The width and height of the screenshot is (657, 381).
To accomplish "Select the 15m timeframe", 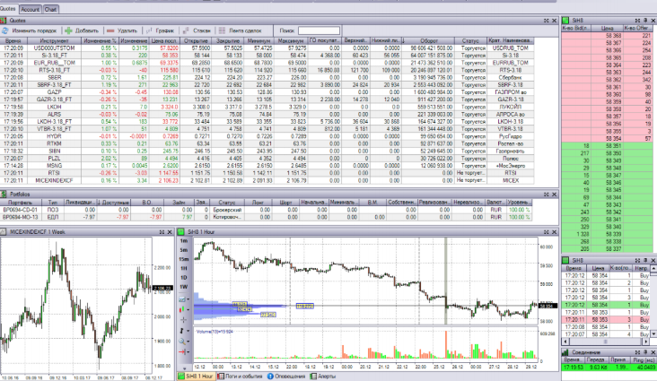I will (183, 259).
